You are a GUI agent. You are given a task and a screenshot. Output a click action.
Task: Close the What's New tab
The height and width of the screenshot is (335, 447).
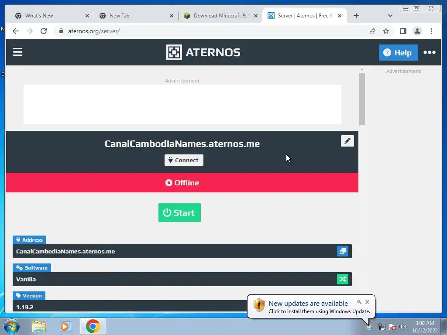(87, 16)
